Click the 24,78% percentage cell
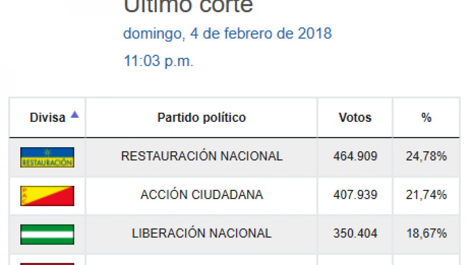This screenshot has height=265, width=472. coord(426,156)
